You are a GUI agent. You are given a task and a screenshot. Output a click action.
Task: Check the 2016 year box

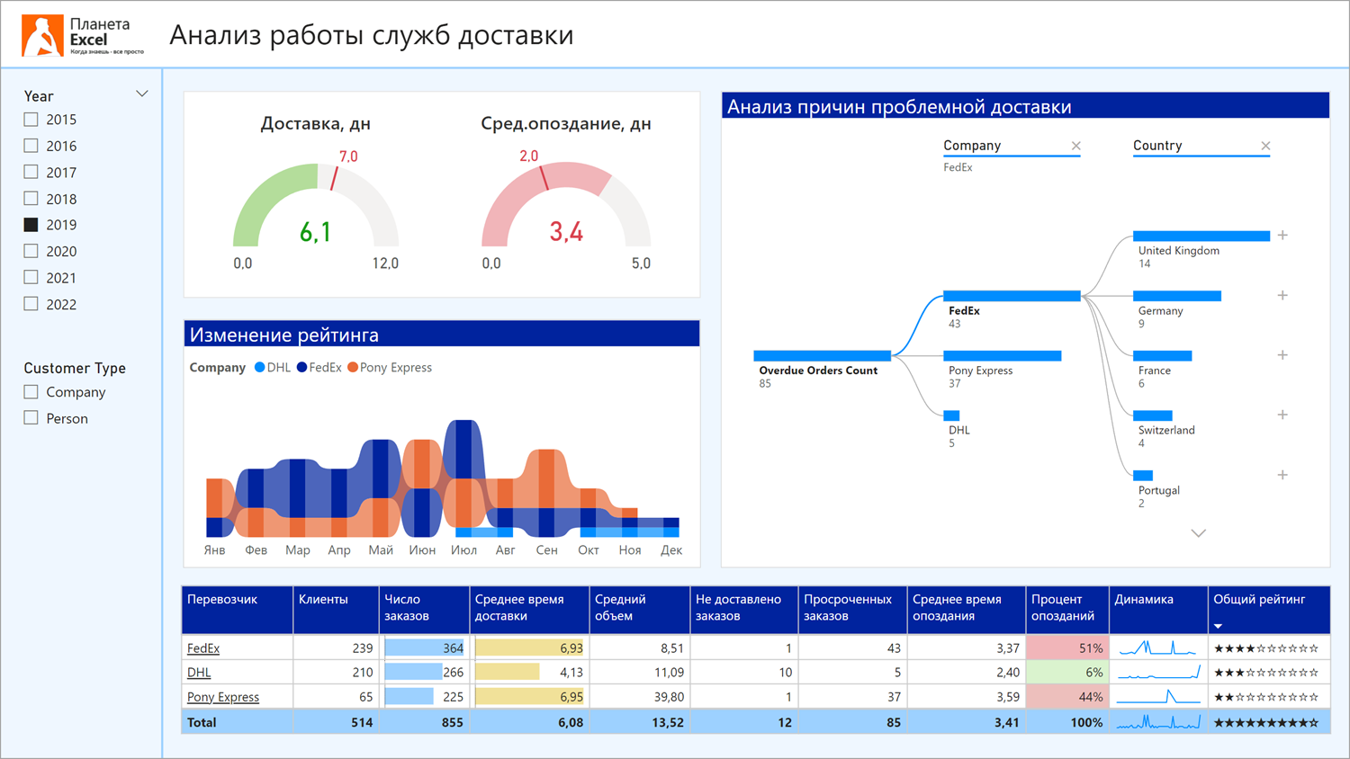[31, 146]
